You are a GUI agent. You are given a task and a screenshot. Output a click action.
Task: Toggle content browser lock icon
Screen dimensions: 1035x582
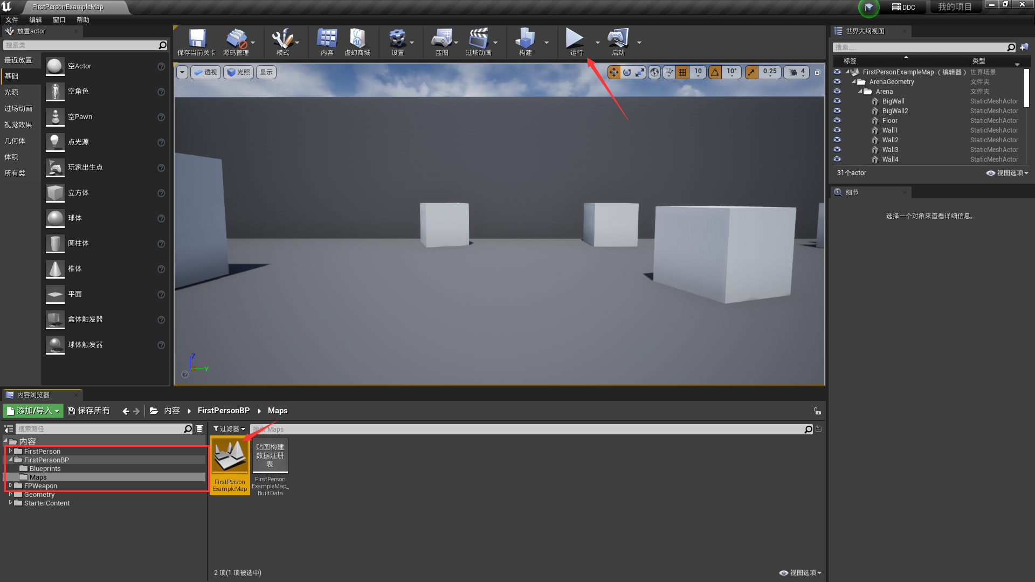pos(817,411)
